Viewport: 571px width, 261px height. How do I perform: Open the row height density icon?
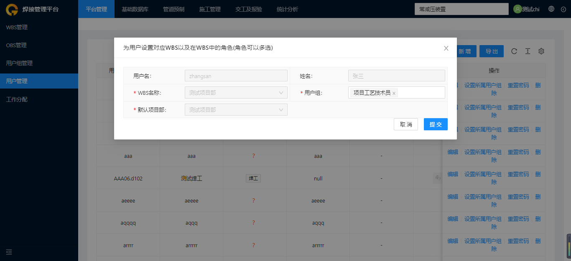[528, 51]
